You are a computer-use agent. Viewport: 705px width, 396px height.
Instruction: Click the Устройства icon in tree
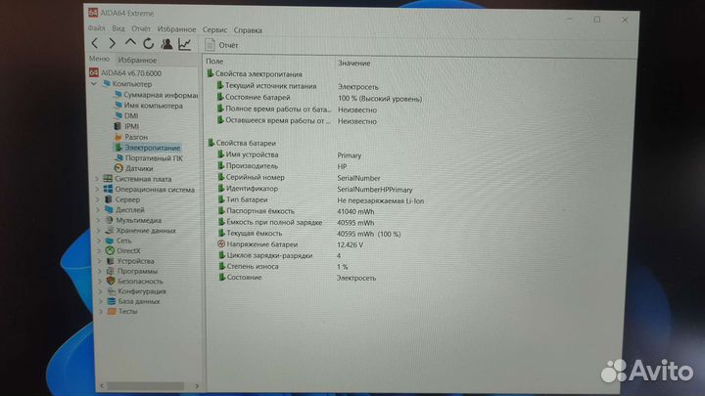(110, 261)
